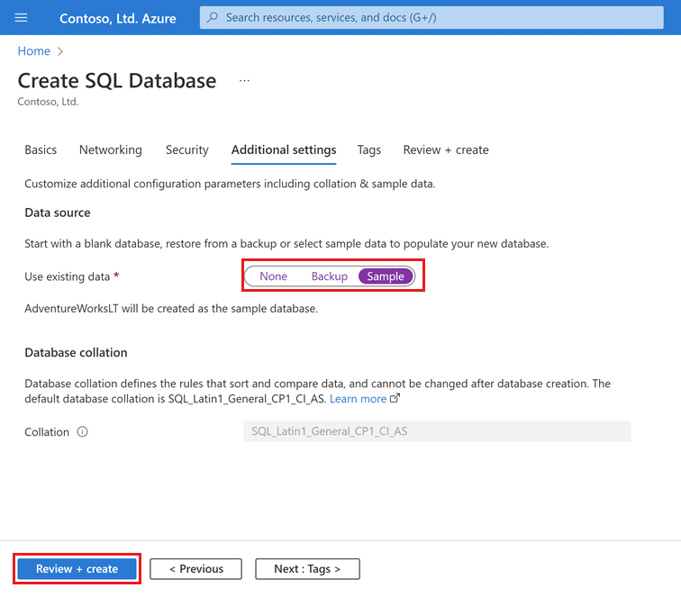Choose Backup as the data source
681x597 pixels.
point(329,276)
